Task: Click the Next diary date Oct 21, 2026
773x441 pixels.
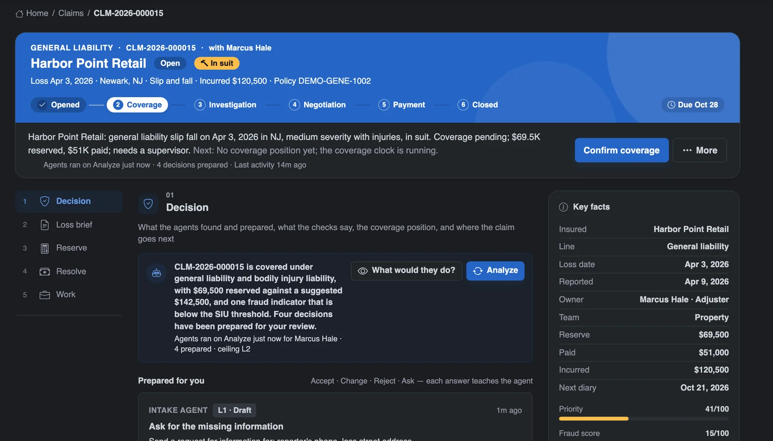Action: [x=704, y=388]
